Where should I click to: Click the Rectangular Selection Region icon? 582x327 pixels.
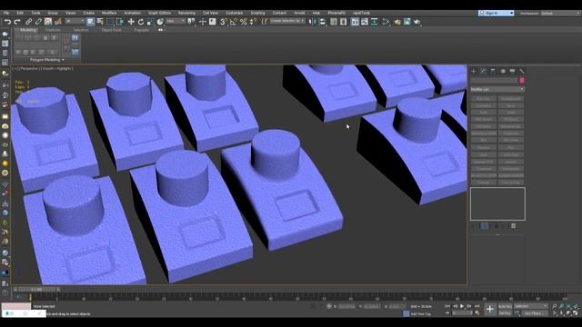pyautogui.click(x=110, y=22)
